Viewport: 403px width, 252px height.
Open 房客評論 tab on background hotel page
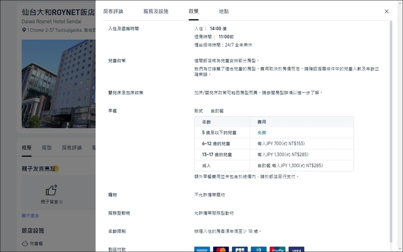(x=72, y=147)
